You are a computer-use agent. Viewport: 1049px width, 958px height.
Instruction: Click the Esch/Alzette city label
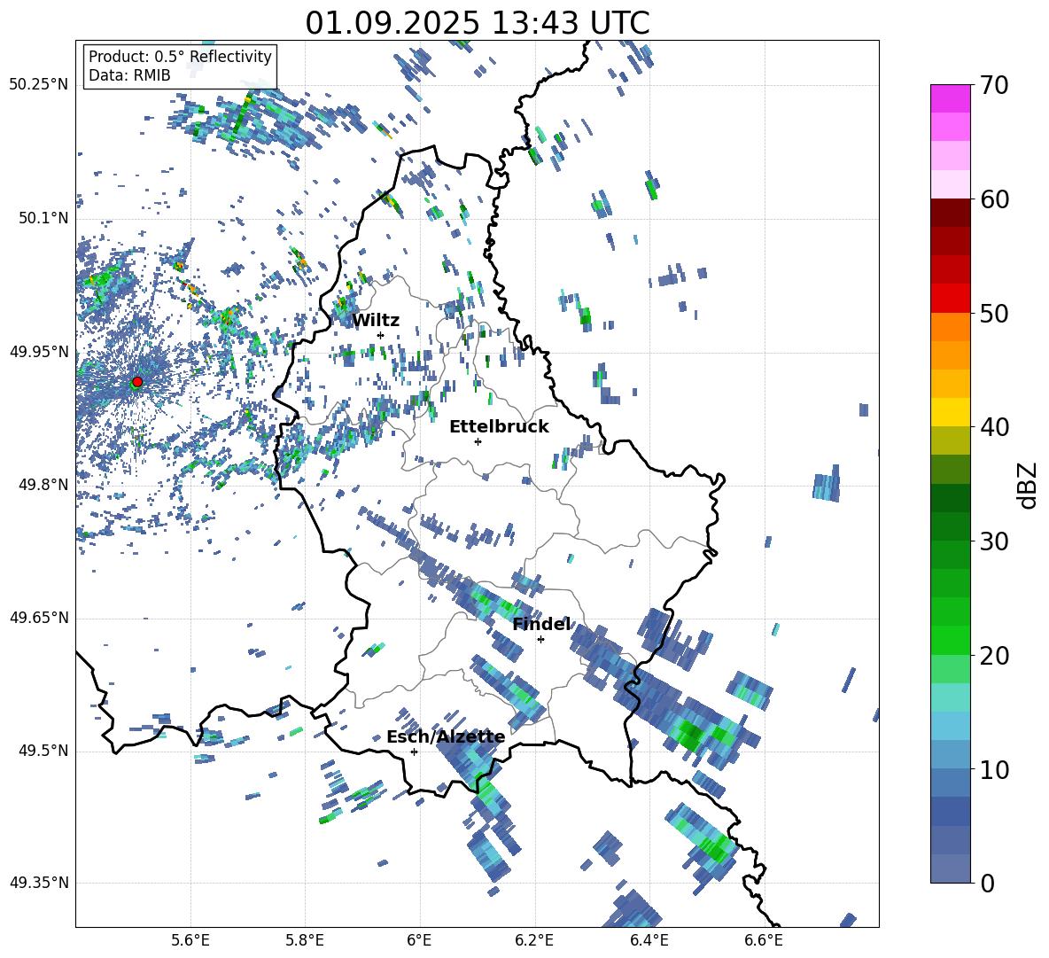point(446,737)
